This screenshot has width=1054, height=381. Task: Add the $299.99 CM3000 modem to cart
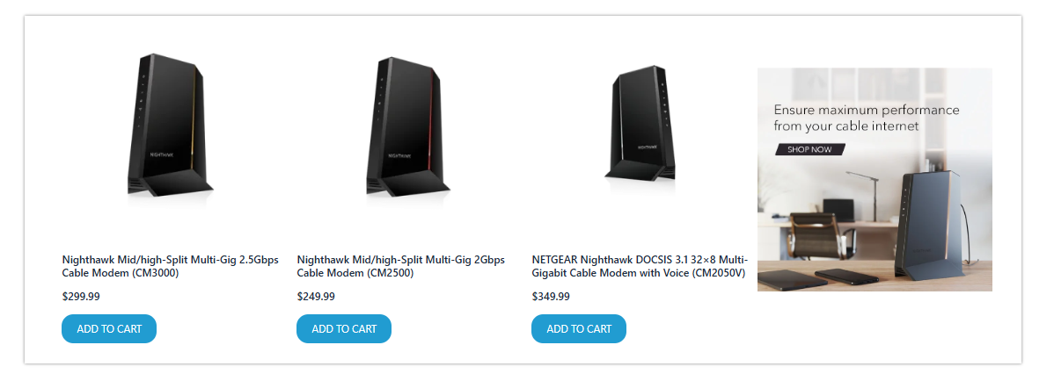coord(109,328)
